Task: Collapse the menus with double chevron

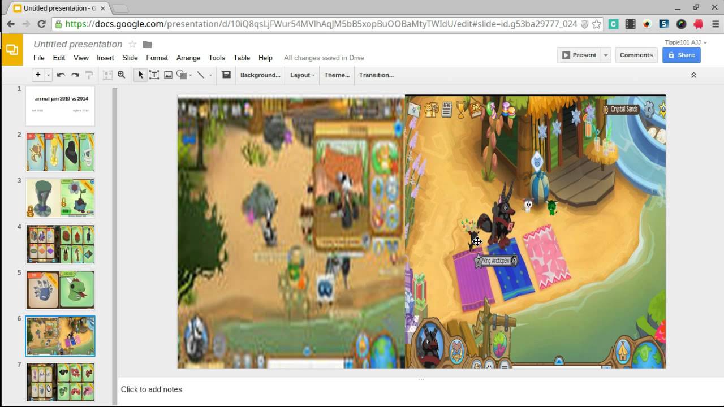Action: [x=693, y=75]
